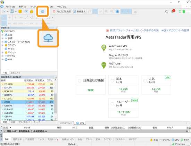Screen dimensions: 191x146
Task: Open the MetaEditor IDE from the toolbar
Action: [26, 11]
